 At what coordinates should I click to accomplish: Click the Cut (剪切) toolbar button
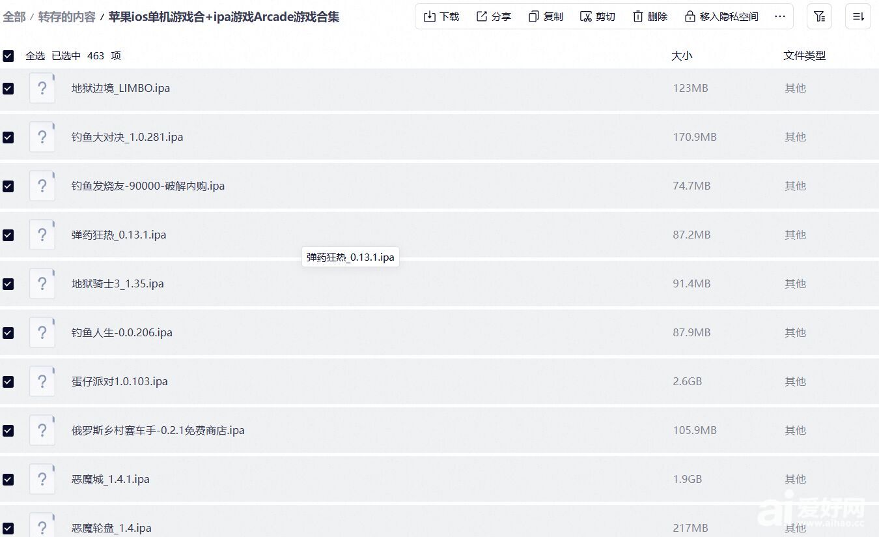coord(598,17)
